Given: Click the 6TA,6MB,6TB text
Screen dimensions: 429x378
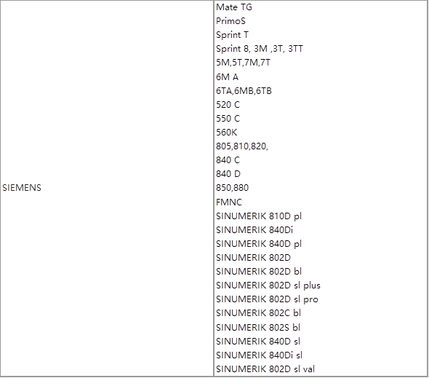Looking at the screenshot, I should 244,91.
